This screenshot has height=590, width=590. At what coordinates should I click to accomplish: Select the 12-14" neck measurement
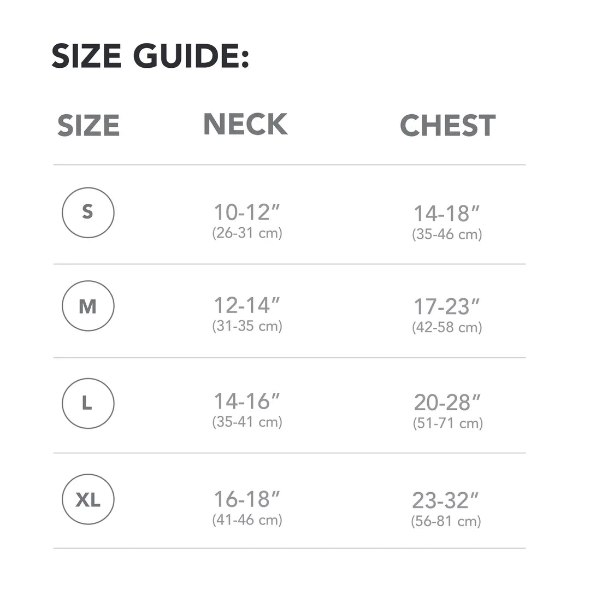247,305
